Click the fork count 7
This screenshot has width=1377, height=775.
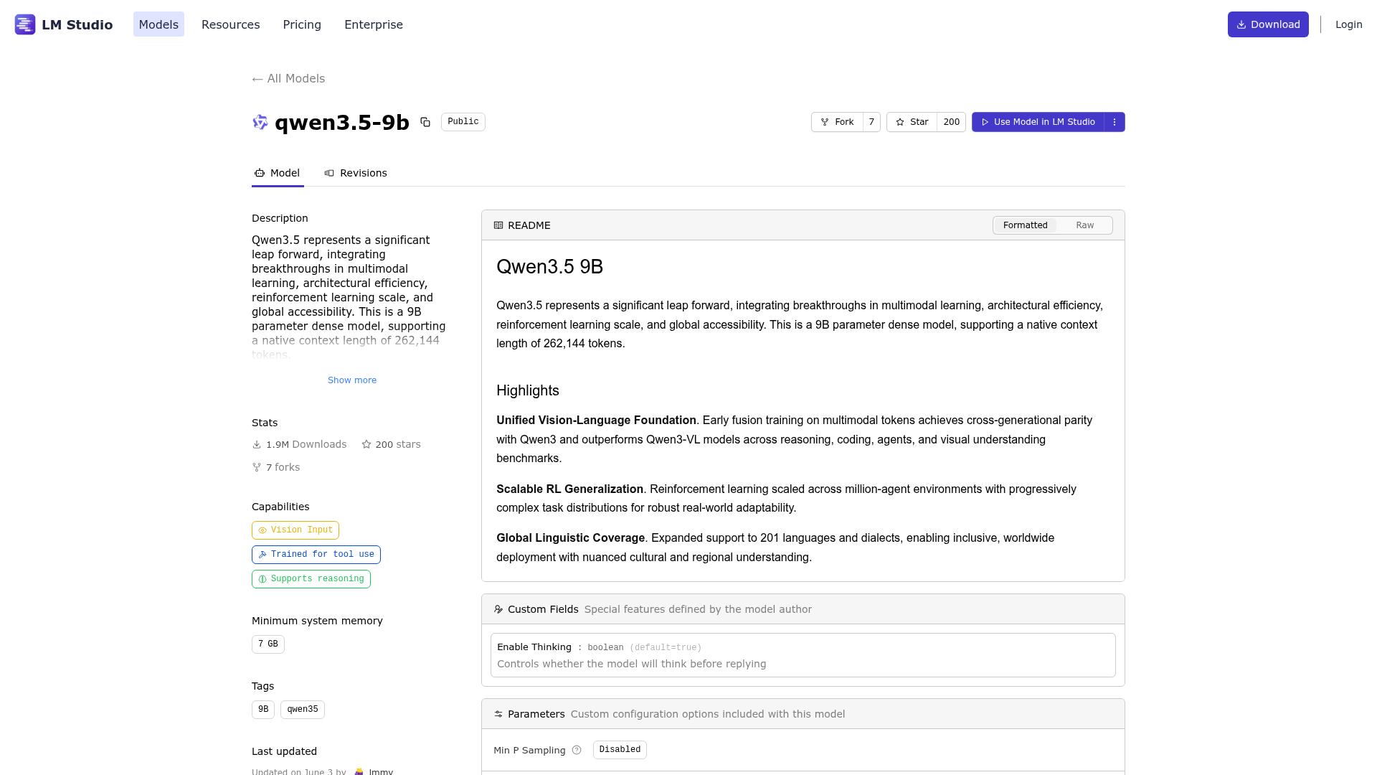pos(871,122)
